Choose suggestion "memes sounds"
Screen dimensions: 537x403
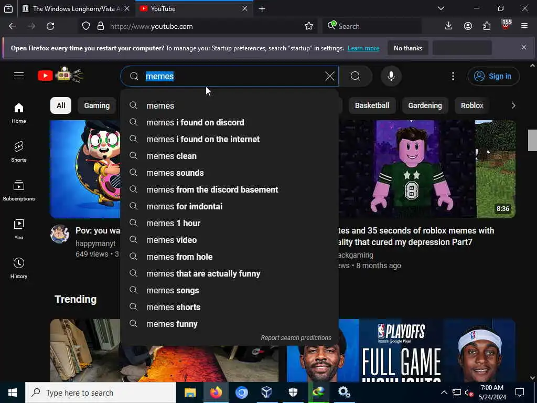pos(230,173)
